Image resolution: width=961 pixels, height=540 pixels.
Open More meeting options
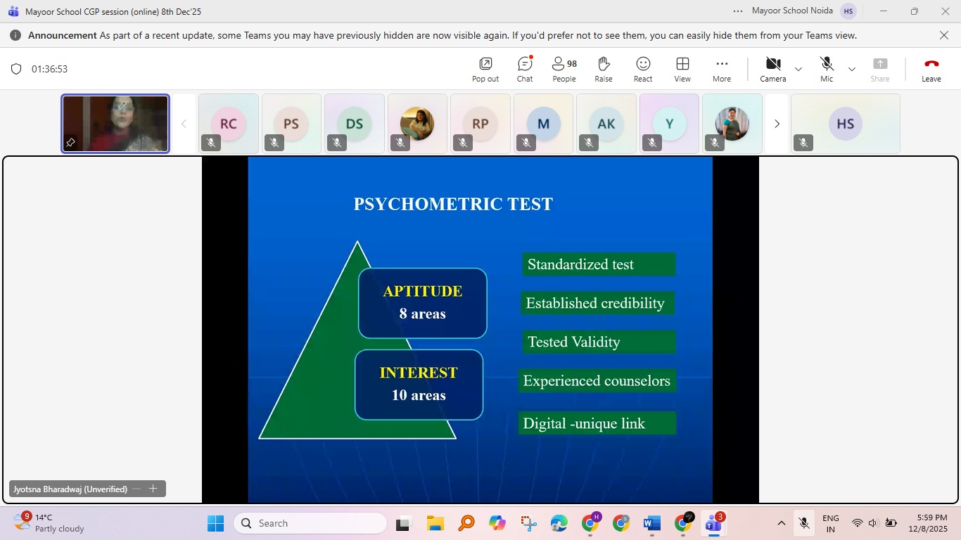(x=721, y=68)
